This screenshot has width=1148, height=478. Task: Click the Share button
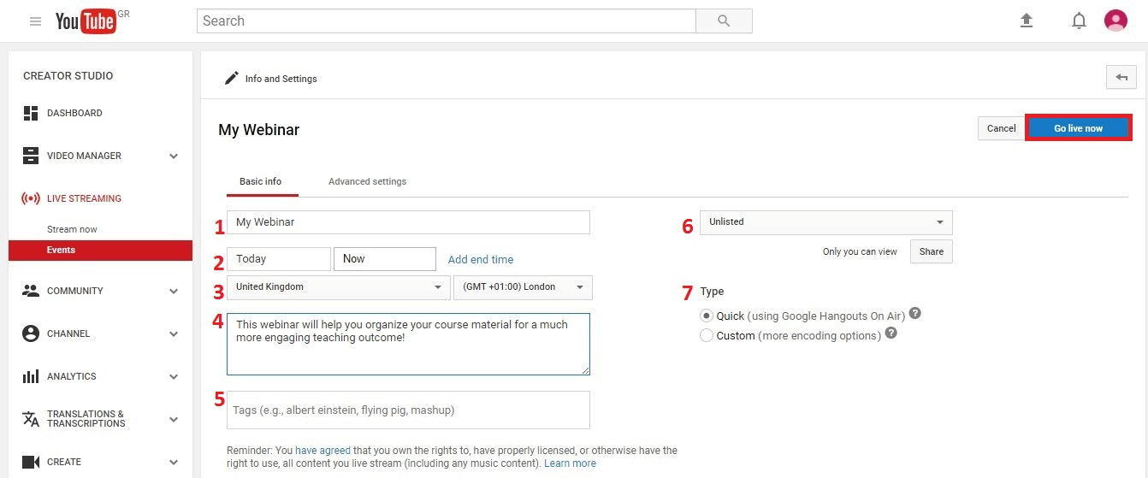pyautogui.click(x=932, y=251)
